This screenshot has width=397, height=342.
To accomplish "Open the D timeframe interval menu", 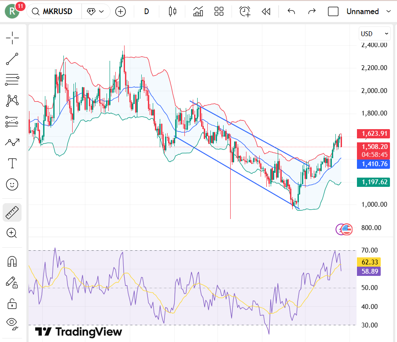I will click(x=146, y=11).
